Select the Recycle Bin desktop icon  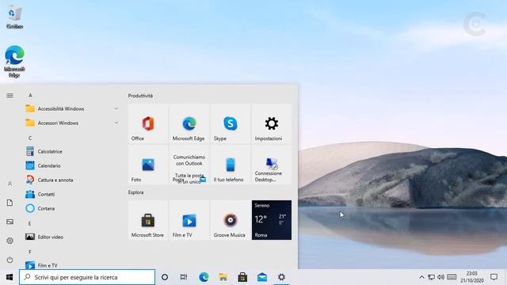click(x=14, y=17)
